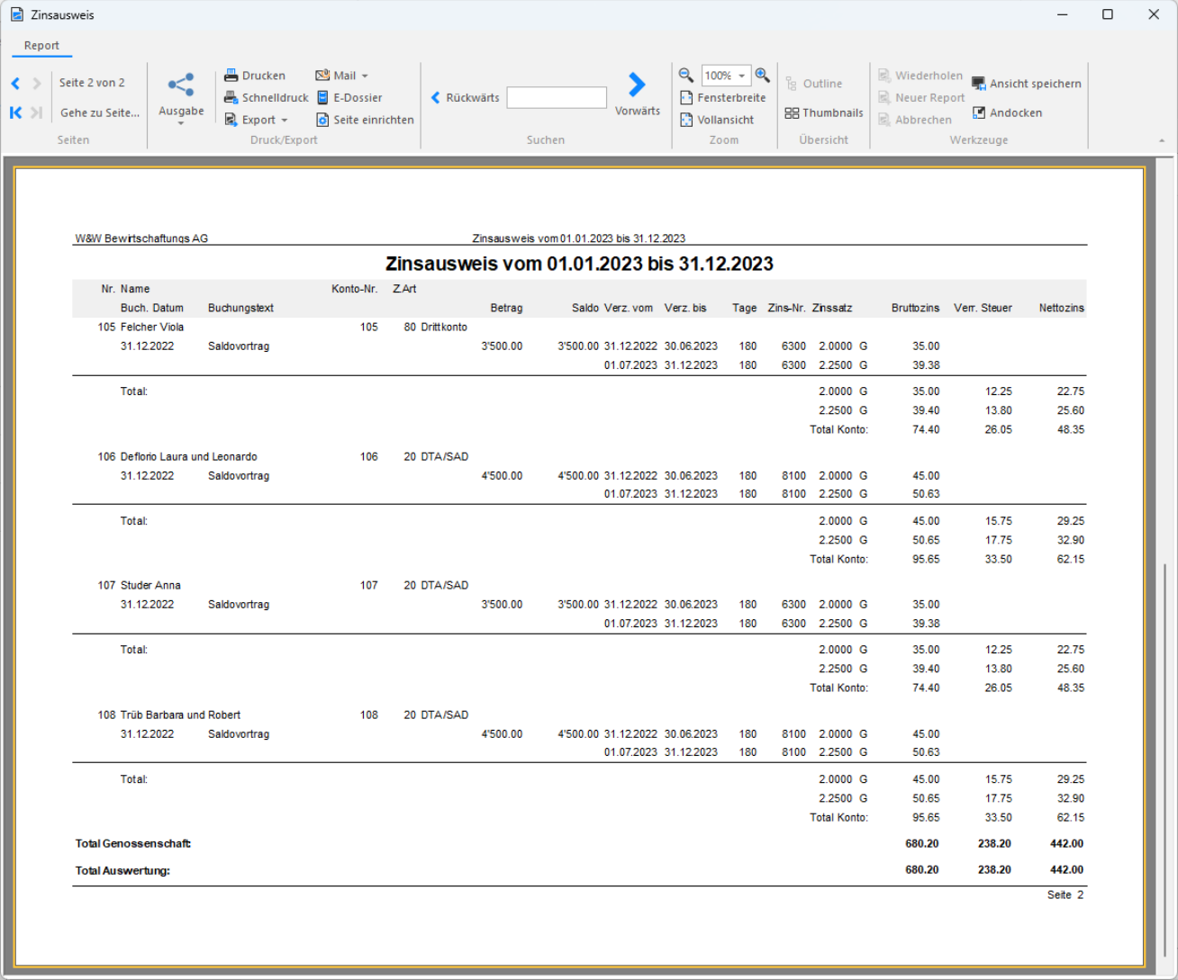Open E-Dossier
Viewport: 1178px width, 980px height.
point(349,97)
